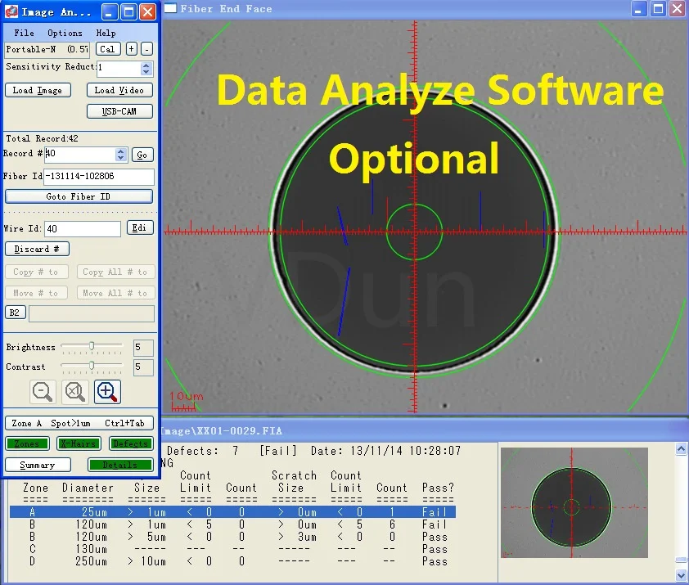Open the Options menu
689x585 pixels.
pos(65,33)
